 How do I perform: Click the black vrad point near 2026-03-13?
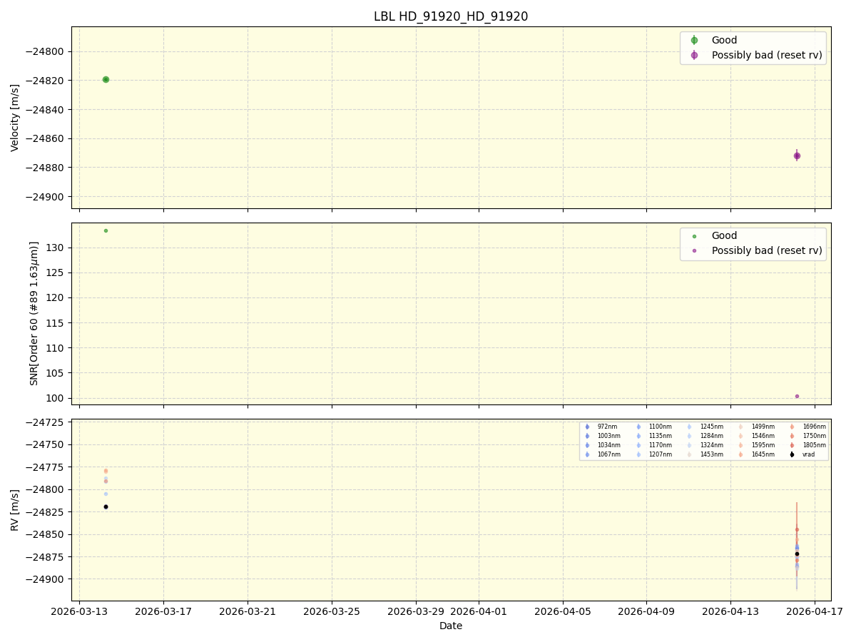106,506
